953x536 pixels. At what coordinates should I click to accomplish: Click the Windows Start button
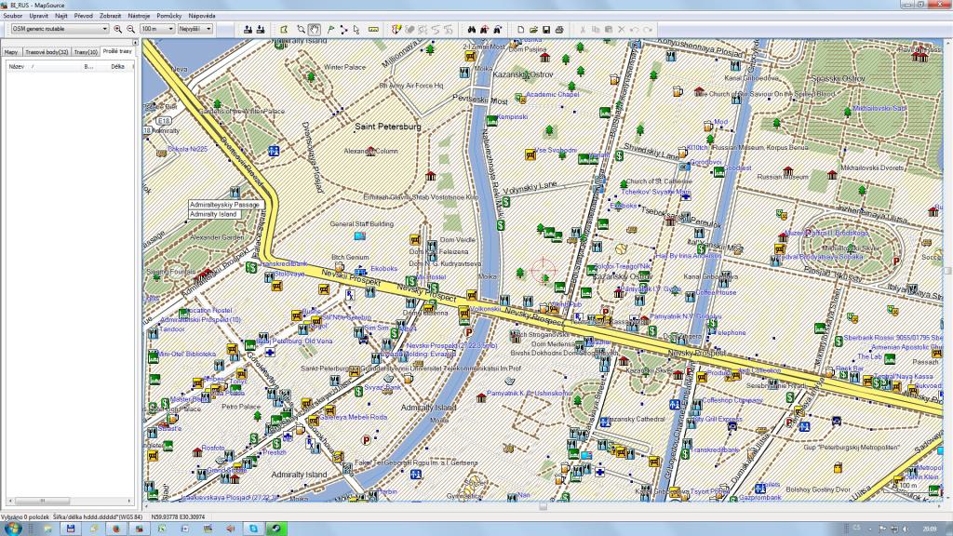coord(13,529)
